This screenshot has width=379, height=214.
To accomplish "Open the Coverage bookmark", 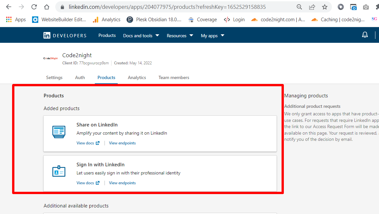I will click(x=202, y=20).
